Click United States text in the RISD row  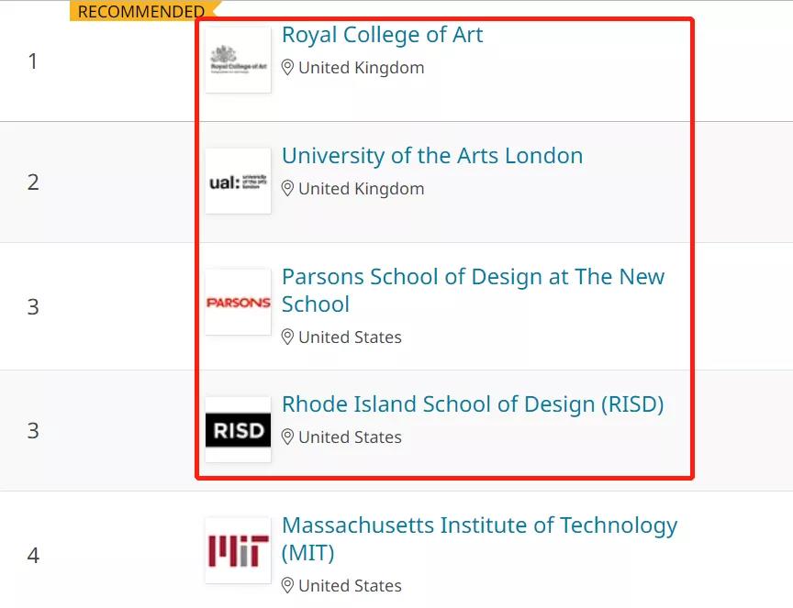(x=350, y=437)
